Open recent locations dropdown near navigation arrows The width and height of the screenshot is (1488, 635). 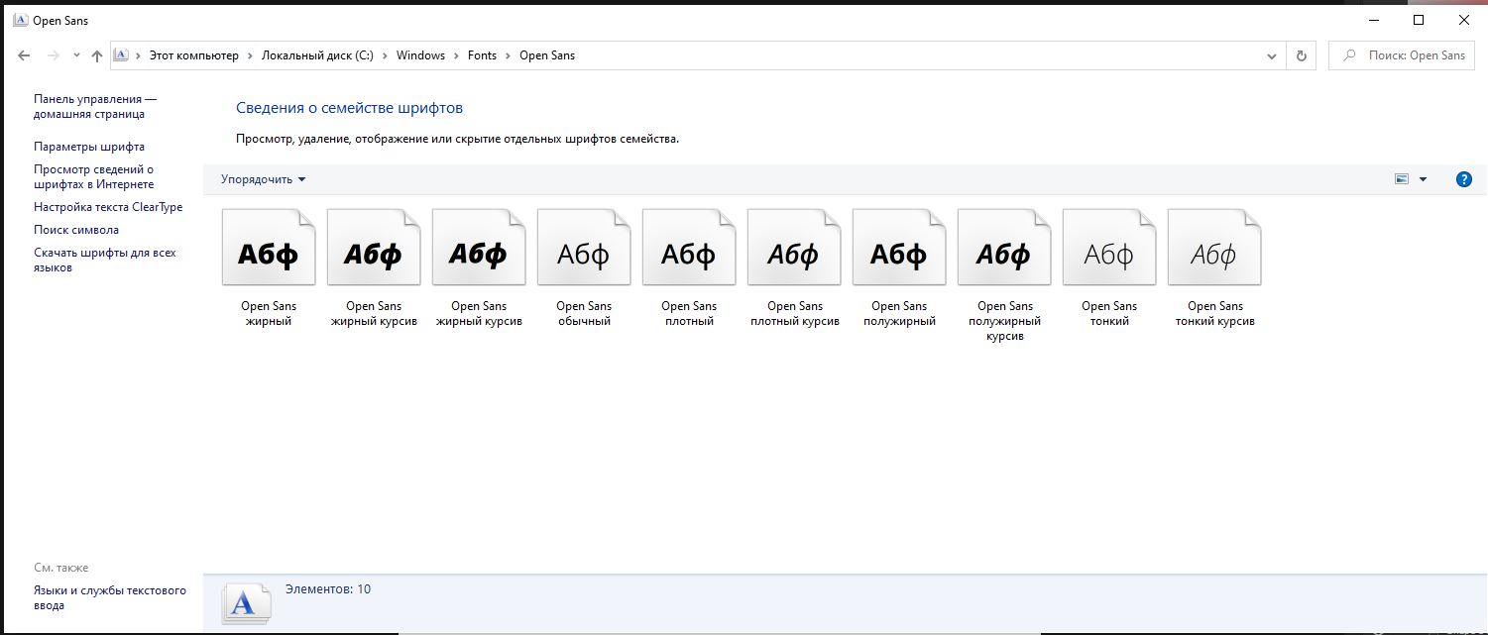[x=76, y=55]
